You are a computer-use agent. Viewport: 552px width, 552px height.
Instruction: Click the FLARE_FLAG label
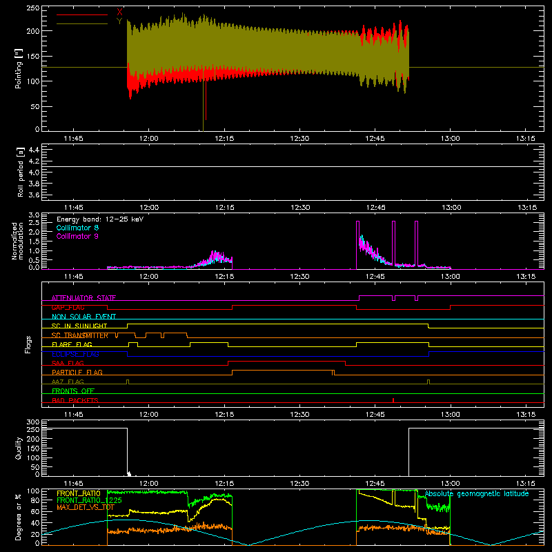pos(72,344)
